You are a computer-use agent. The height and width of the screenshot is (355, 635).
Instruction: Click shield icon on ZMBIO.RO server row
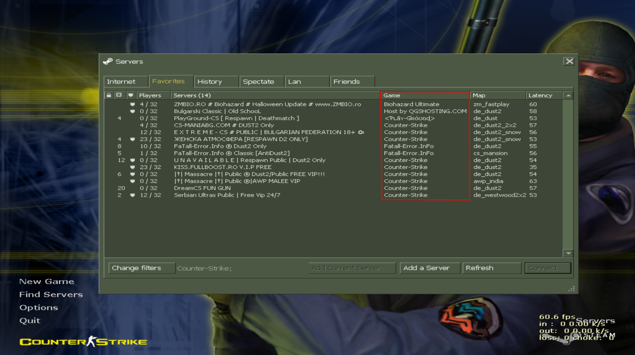pos(132,104)
